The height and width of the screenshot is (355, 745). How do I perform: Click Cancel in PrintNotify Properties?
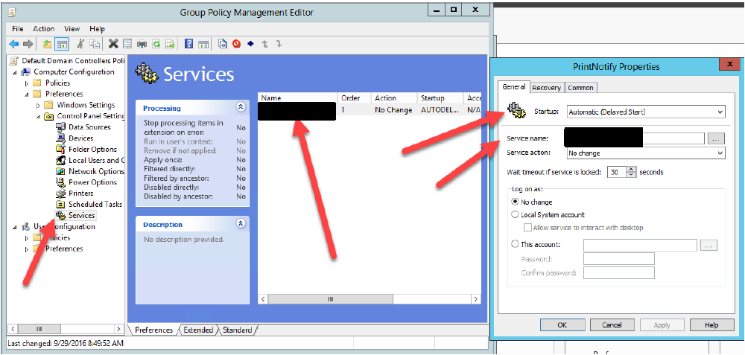pos(612,325)
